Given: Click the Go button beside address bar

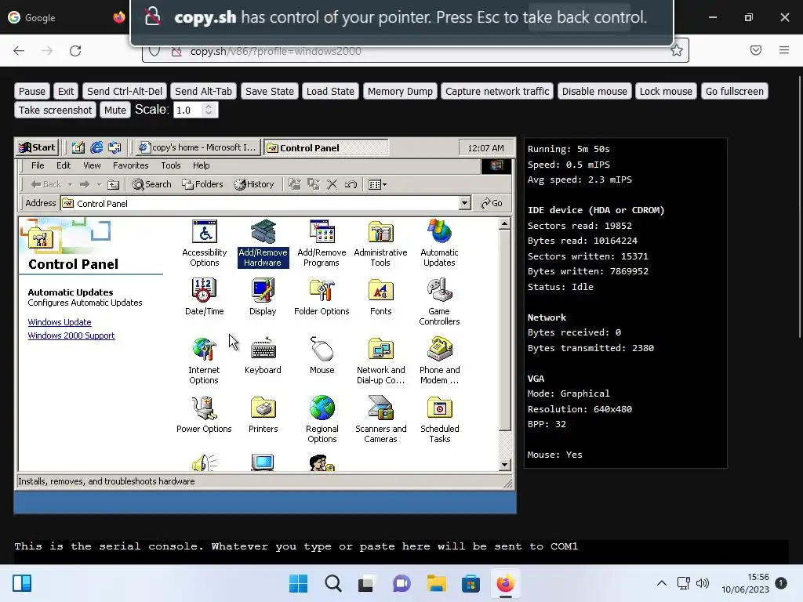Looking at the screenshot, I should [492, 203].
